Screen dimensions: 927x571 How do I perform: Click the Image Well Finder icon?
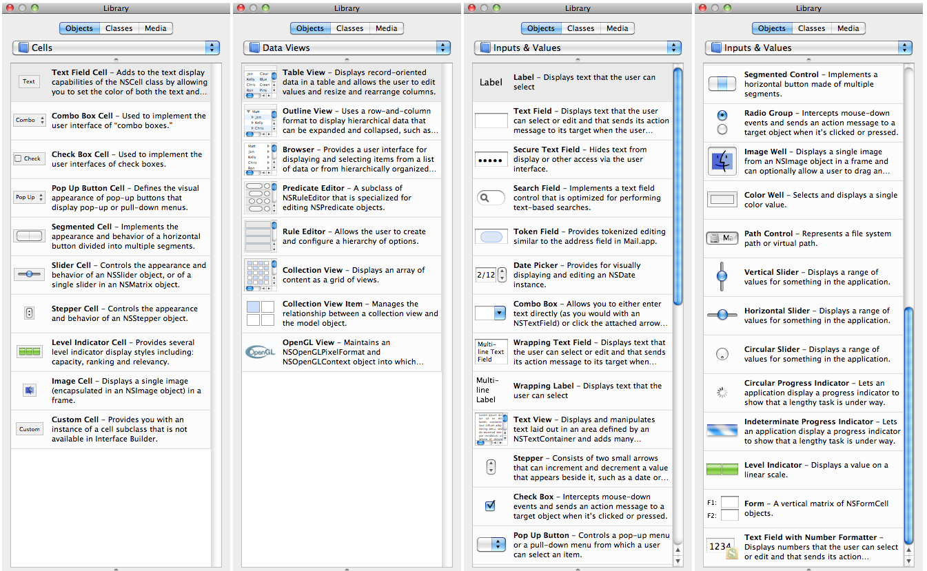click(722, 161)
